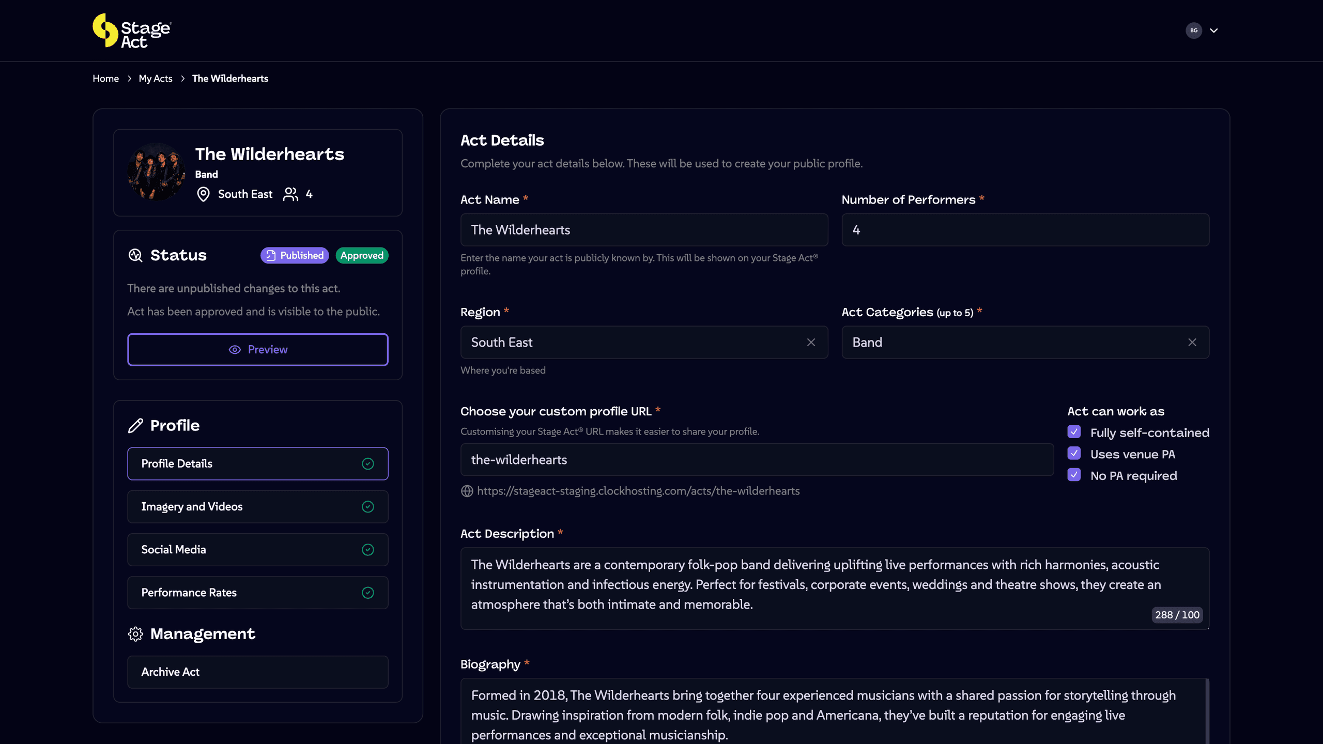
Task: Click Performance Rates check icon
Action: click(x=368, y=593)
